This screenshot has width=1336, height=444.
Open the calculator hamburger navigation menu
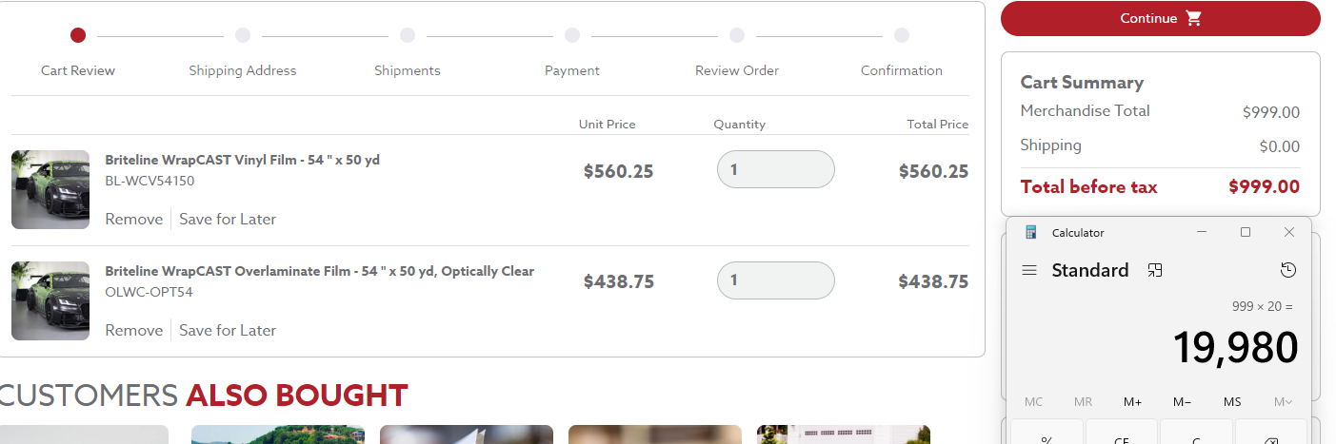tap(1028, 271)
